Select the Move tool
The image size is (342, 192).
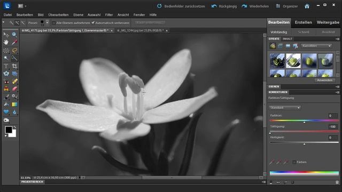click(x=6, y=35)
